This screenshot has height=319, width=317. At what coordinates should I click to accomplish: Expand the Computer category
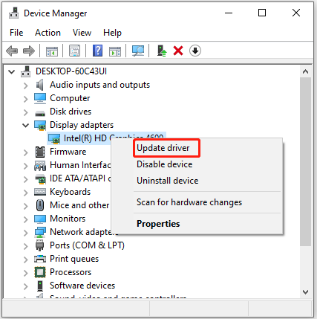coord(26,99)
